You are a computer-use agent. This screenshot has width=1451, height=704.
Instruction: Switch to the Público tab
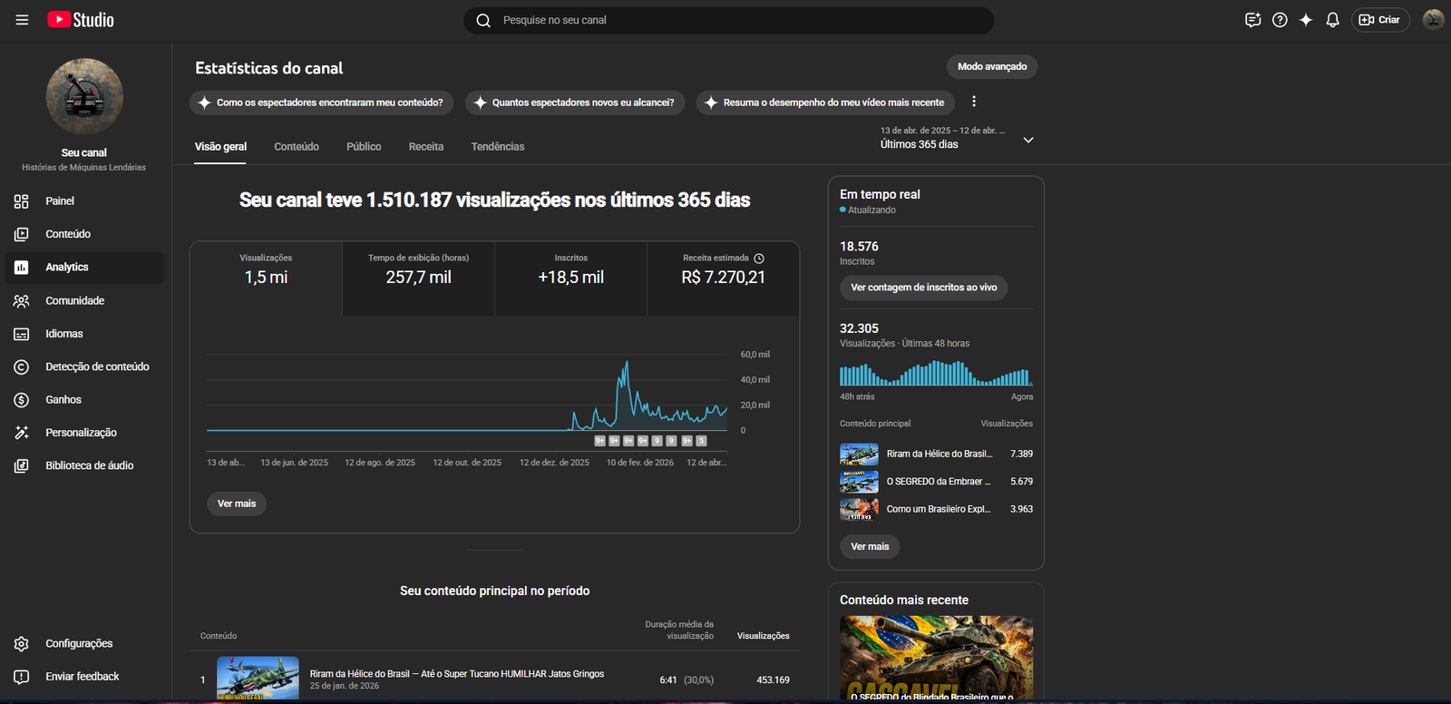coord(364,147)
